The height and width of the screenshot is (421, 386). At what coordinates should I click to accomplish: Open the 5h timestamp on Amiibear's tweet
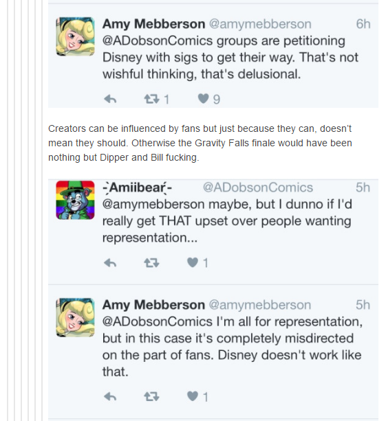[363, 187]
